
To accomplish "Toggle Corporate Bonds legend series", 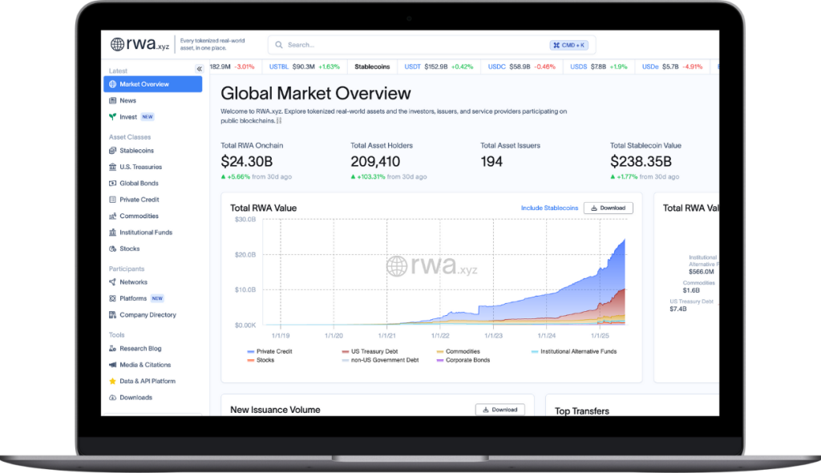I will (463, 361).
